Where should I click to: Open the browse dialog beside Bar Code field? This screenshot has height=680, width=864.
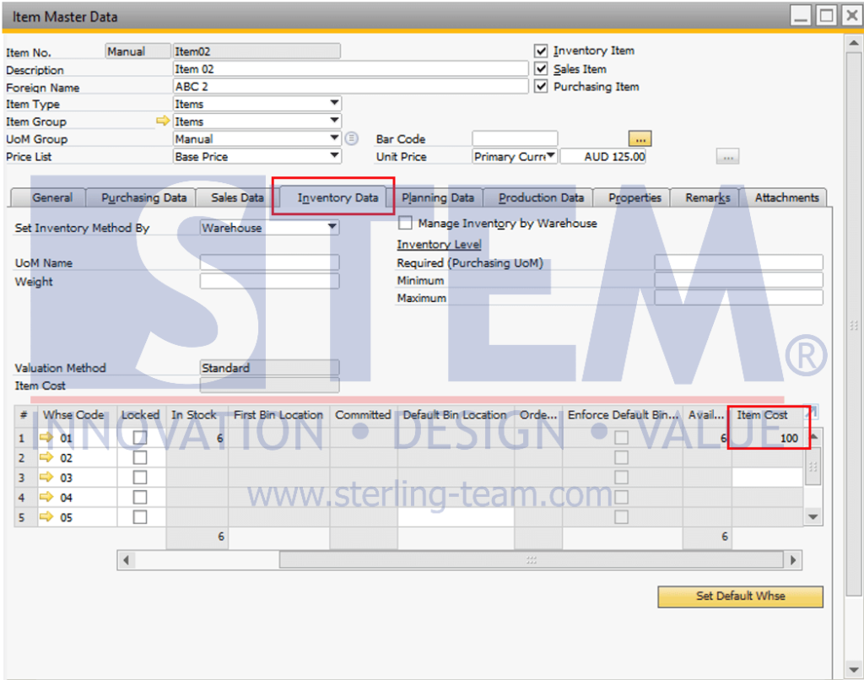pos(639,138)
